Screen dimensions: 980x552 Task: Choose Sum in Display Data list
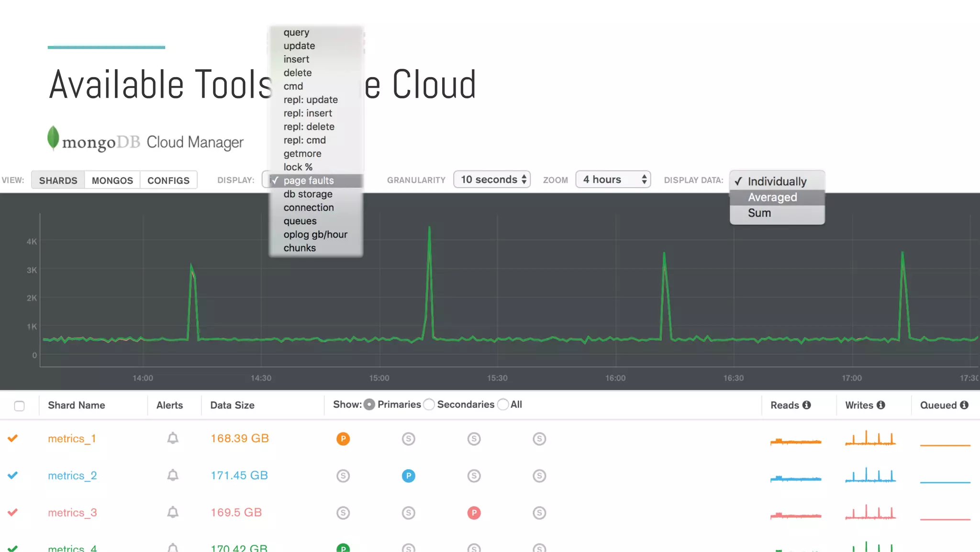tap(777, 213)
